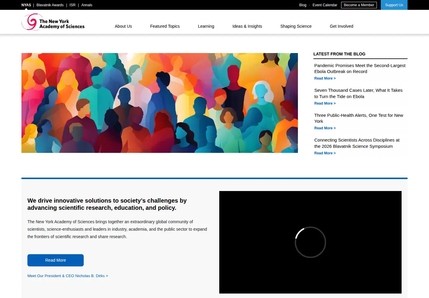Click the colorful crowd hero image
Screen dimensions: 429x298
160,103
